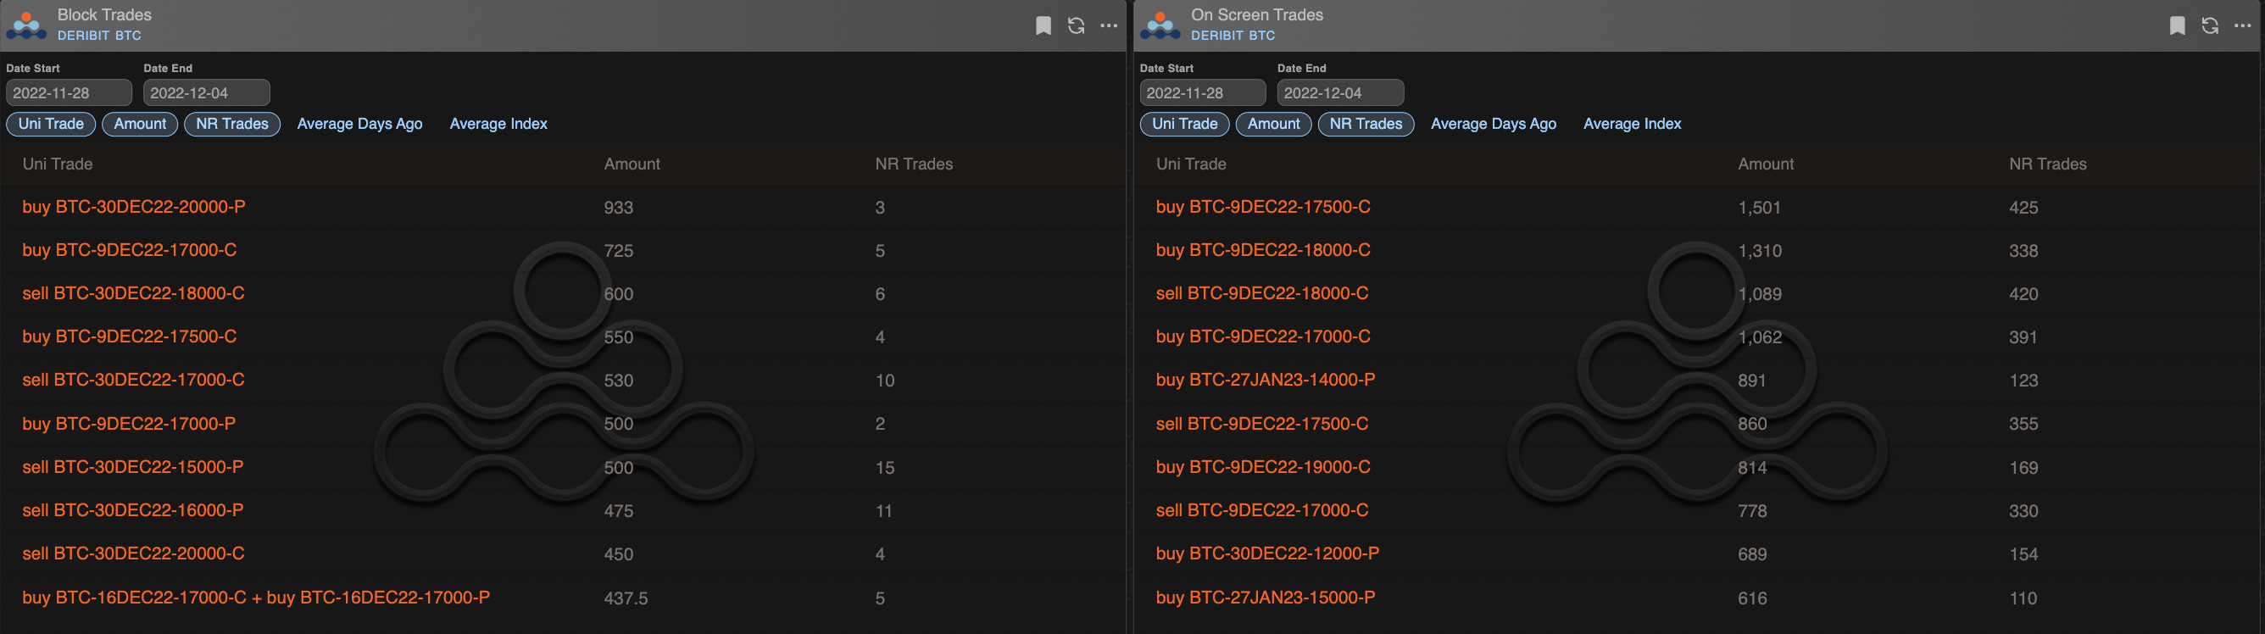
Task: Select buy BTC-27JAN23-14000-P on screen trade
Action: click(1266, 379)
